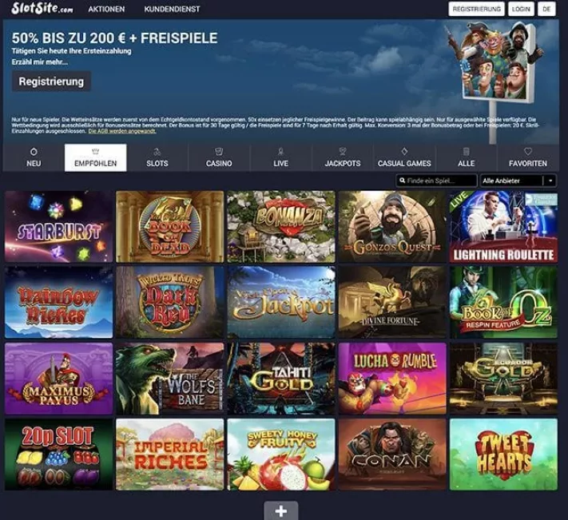Open the Live dealer icon

280,152
